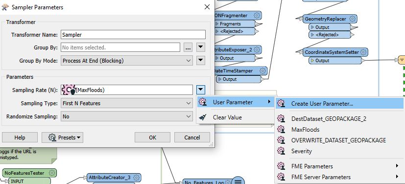The width and height of the screenshot is (405, 184).
Task: Open CoordinateSystemSetter settings gear
Action: pyautogui.click(x=363, y=52)
